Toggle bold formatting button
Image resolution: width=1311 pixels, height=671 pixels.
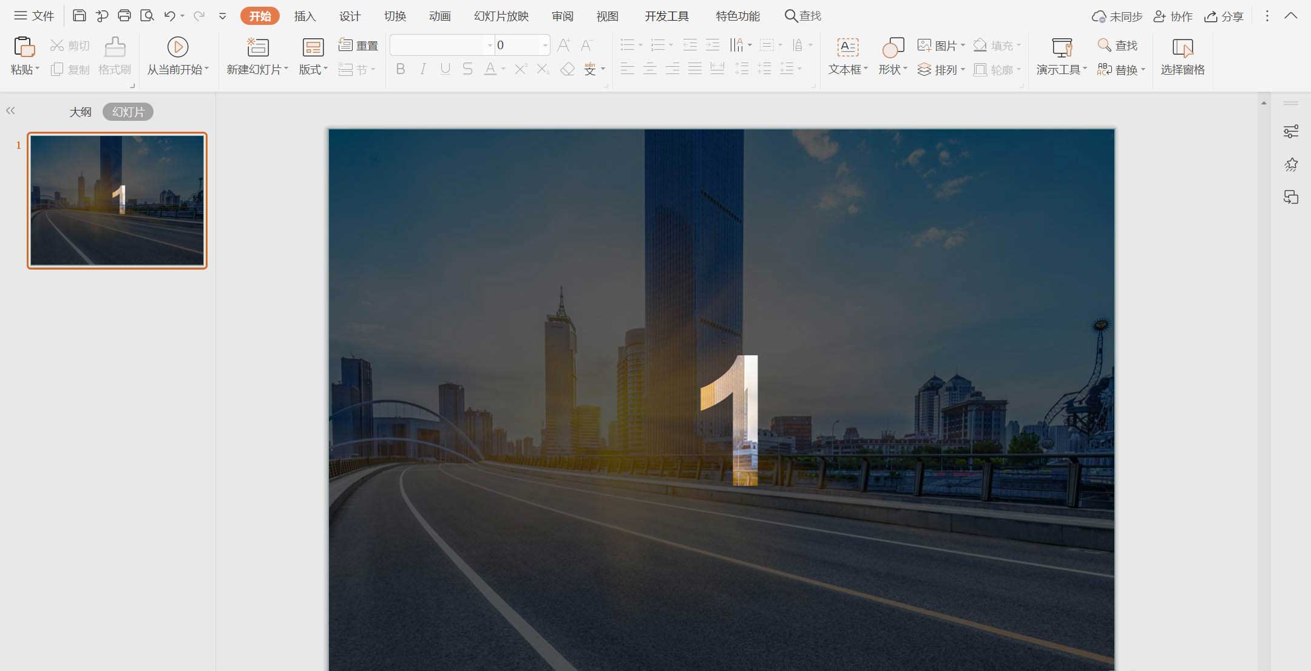click(x=401, y=69)
